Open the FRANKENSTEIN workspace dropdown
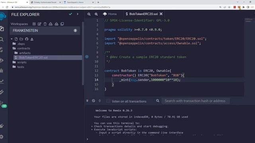This screenshot has width=255, height=143. point(45,31)
